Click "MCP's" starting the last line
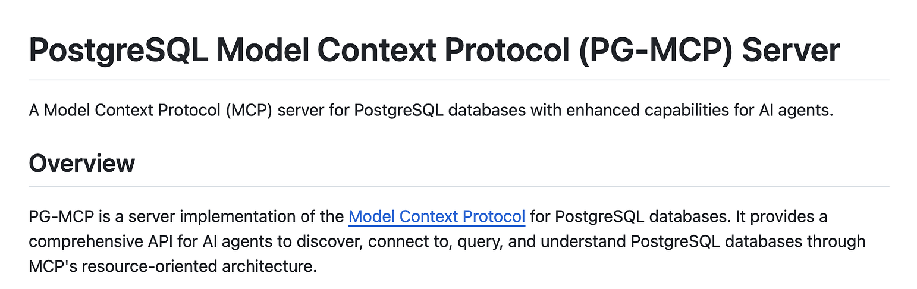917x289 pixels. click(x=51, y=266)
